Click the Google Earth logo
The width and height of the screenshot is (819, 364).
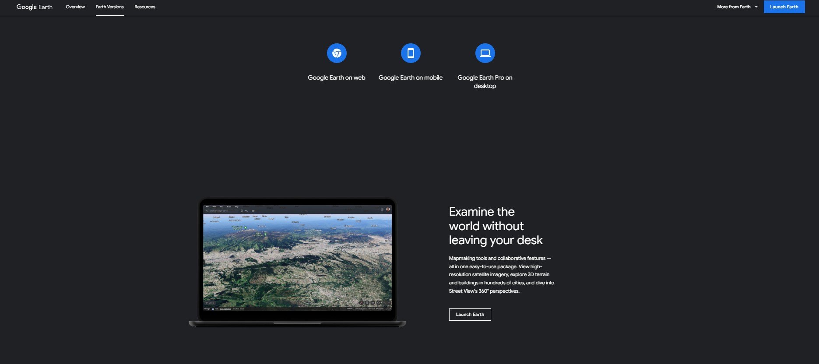34,7
